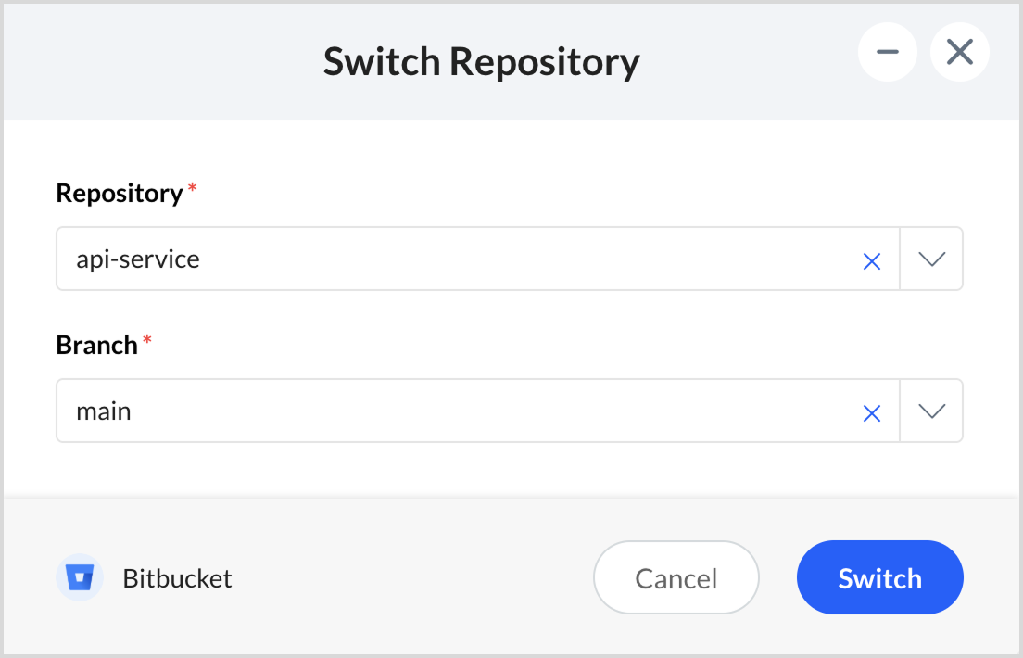
Task: Close the Switch Repository dialog
Action: pyautogui.click(x=960, y=53)
